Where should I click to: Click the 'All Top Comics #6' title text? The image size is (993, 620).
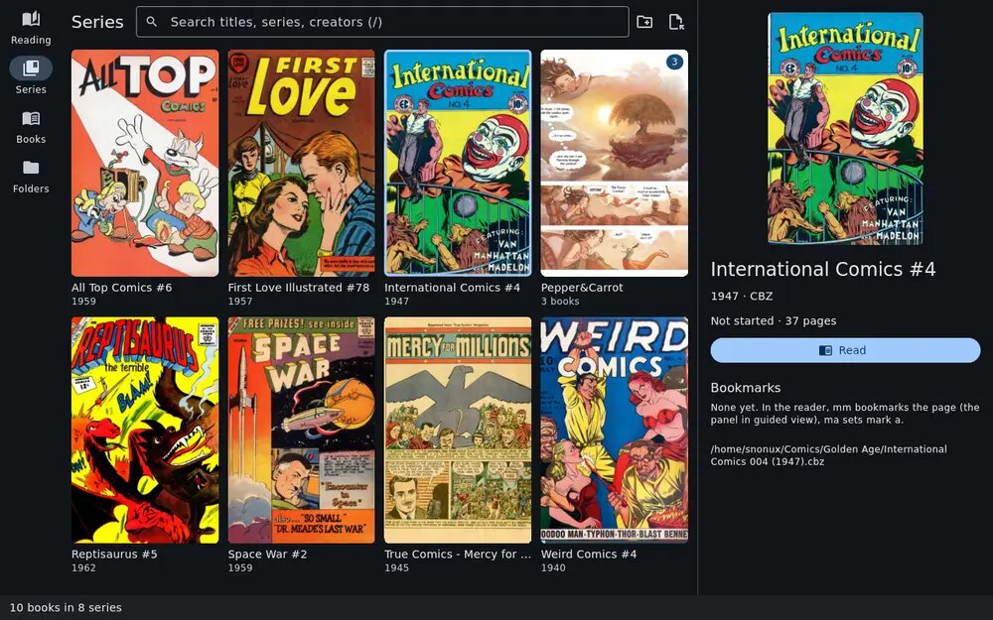pyautogui.click(x=121, y=288)
